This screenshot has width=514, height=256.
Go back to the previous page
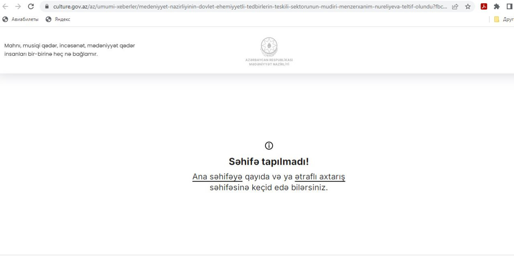pos(6,6)
